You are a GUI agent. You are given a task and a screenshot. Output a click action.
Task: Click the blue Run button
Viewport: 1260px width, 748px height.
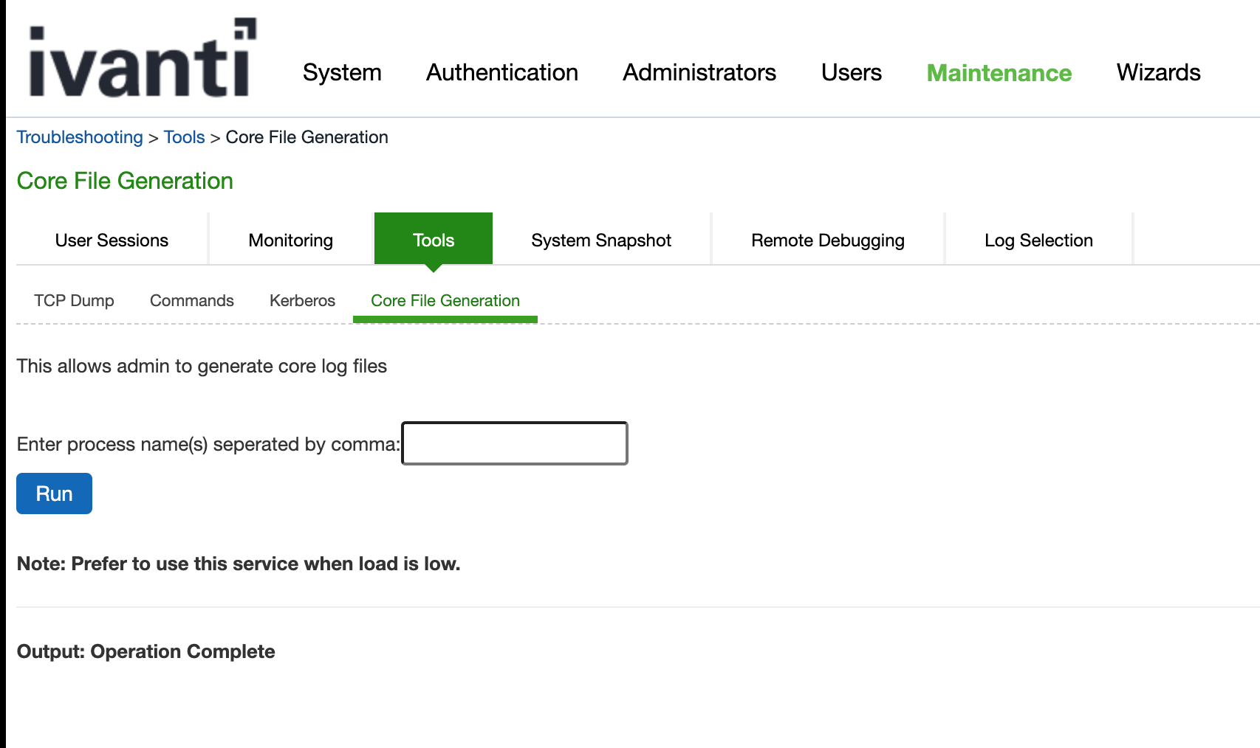(x=54, y=494)
